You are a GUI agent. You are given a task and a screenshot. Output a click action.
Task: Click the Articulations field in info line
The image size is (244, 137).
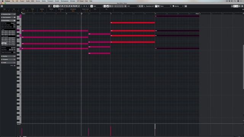point(73,11)
